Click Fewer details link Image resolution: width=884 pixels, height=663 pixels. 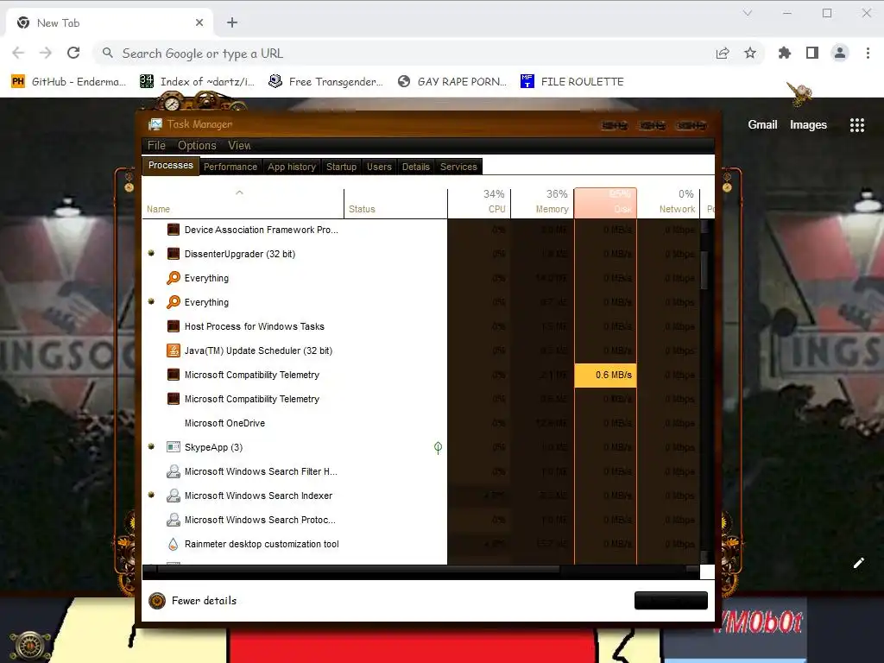204,601
